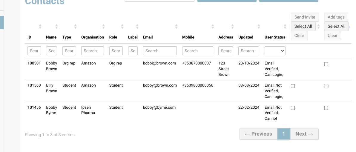This screenshot has width=356, height=152.
Task: Tick invite checkbox for Billy Brown
Action: pos(293,86)
